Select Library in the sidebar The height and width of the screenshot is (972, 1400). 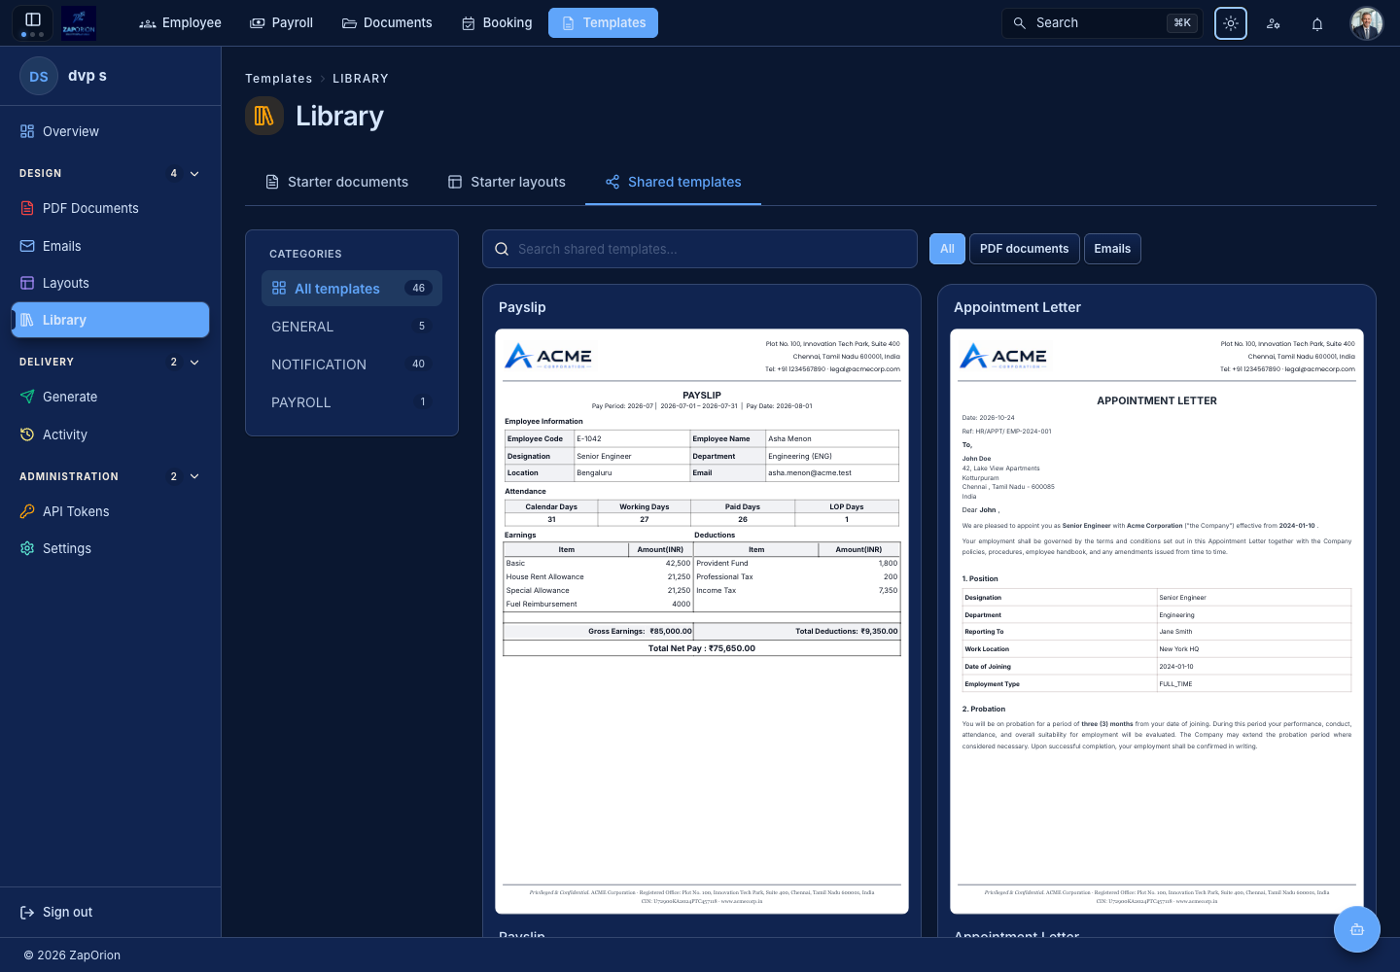[x=110, y=320]
